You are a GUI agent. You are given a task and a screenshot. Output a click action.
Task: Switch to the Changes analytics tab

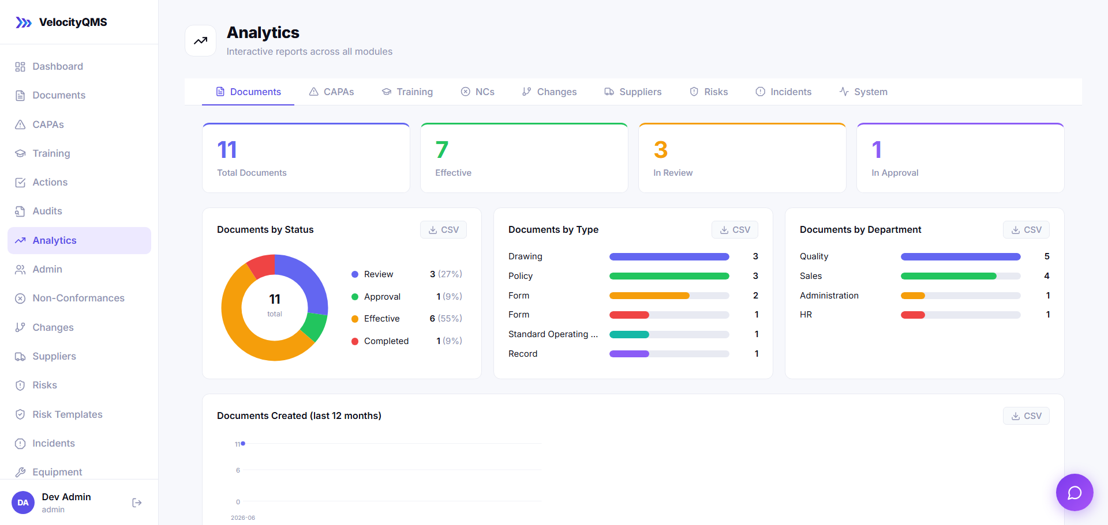pyautogui.click(x=549, y=92)
